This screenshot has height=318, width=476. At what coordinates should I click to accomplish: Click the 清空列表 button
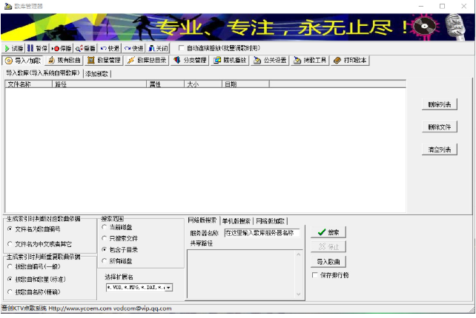point(439,149)
